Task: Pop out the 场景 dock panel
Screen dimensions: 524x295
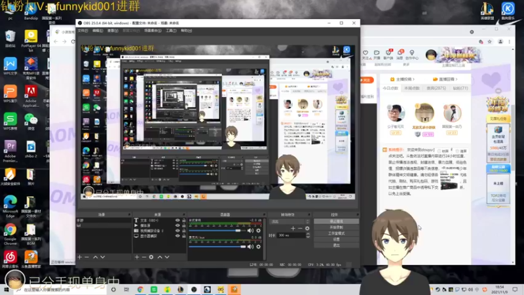Action: coord(129,214)
